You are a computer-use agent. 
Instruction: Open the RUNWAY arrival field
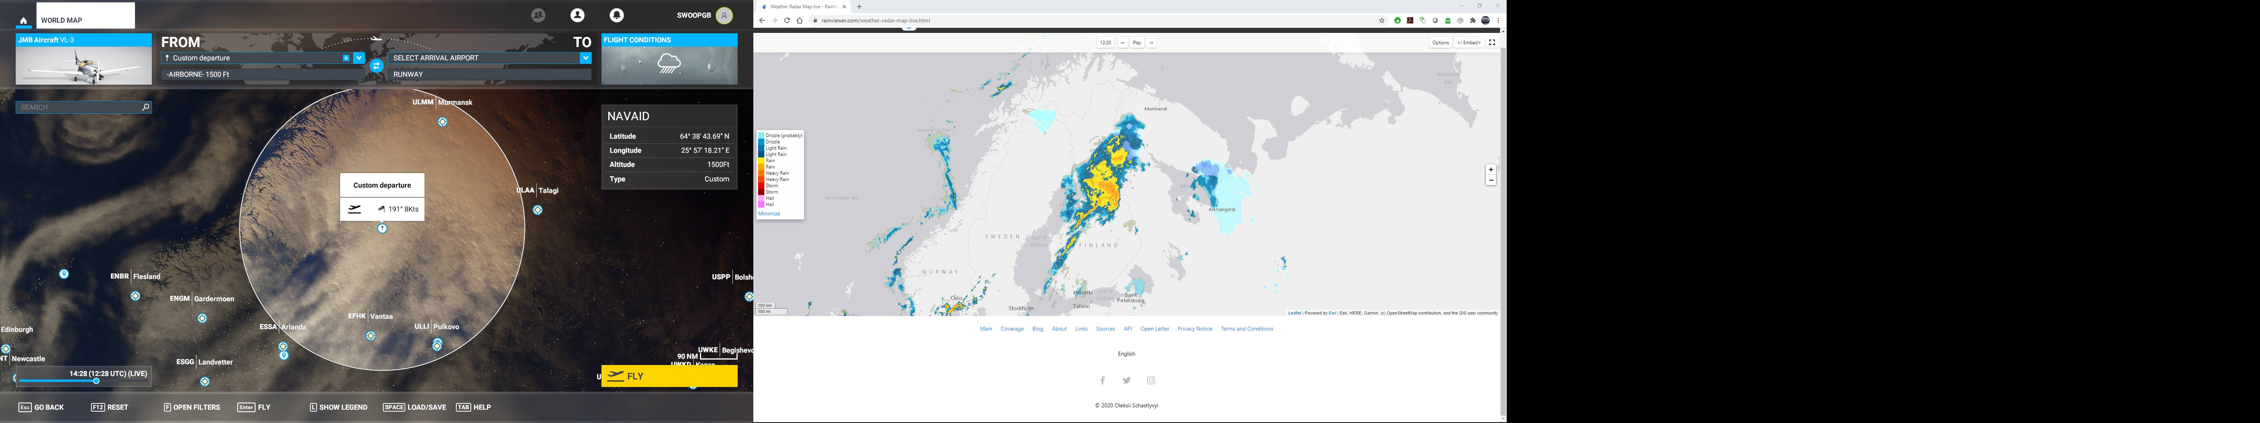coord(490,74)
